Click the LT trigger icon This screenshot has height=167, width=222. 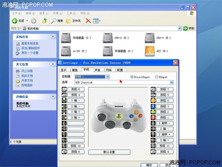click(x=64, y=89)
